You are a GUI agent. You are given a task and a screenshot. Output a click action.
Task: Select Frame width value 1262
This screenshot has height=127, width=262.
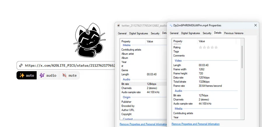click(201, 69)
